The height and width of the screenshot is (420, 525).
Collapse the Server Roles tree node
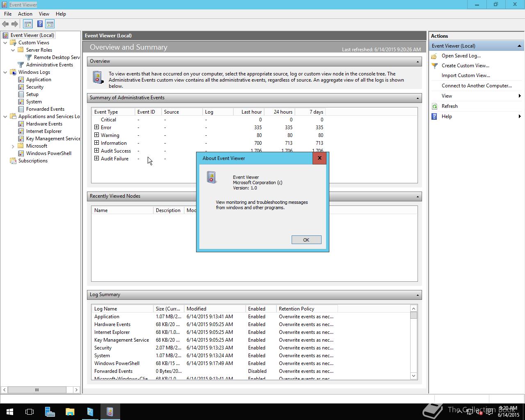click(13, 50)
